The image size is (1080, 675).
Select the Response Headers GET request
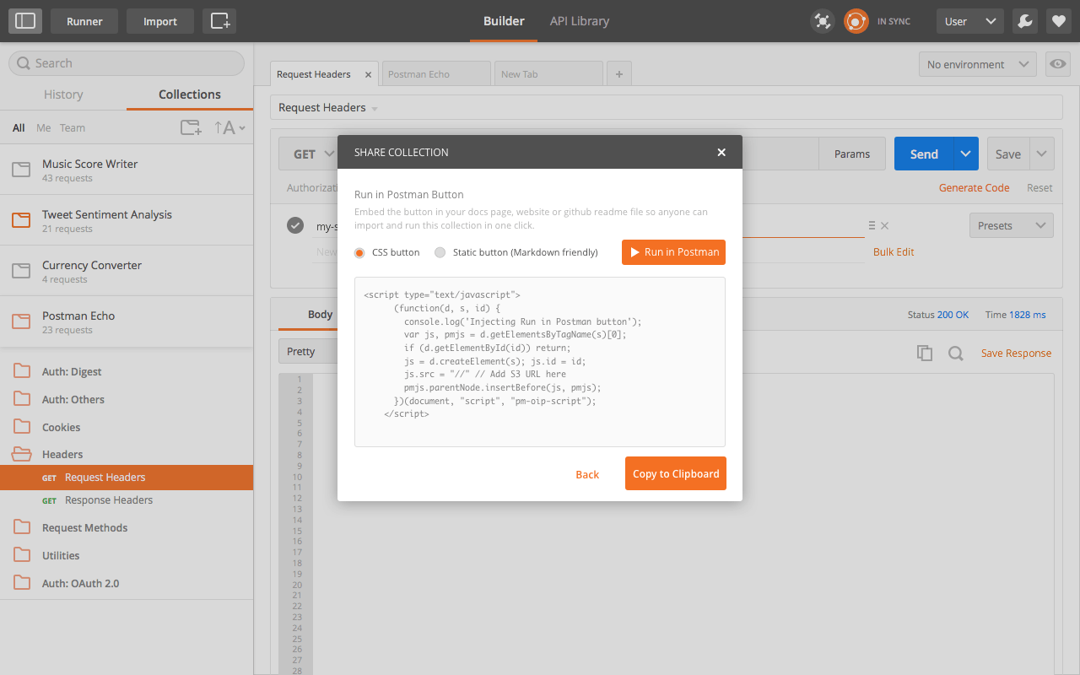point(127,500)
